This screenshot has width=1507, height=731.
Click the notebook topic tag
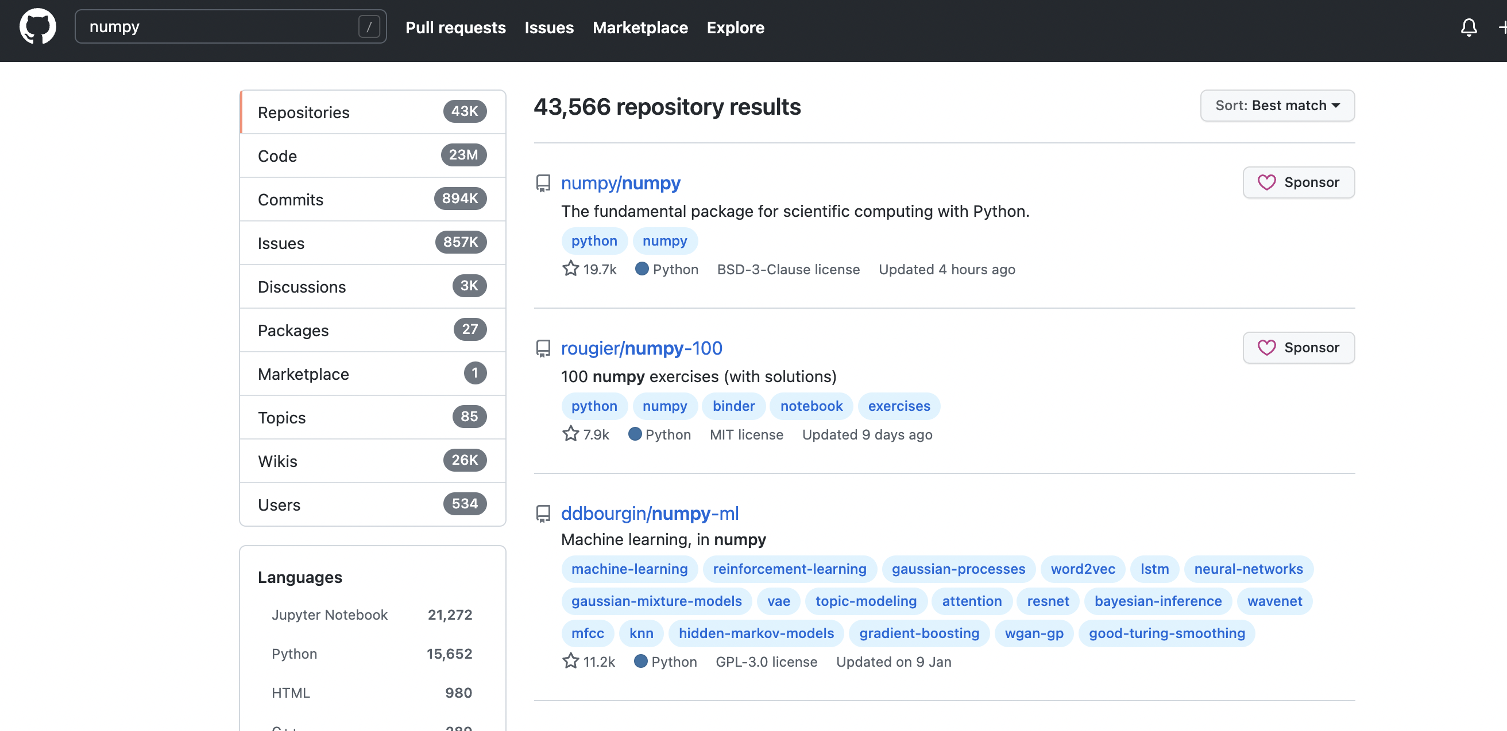(811, 406)
